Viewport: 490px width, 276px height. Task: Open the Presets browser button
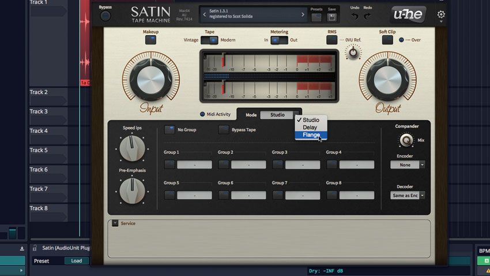[316, 17]
